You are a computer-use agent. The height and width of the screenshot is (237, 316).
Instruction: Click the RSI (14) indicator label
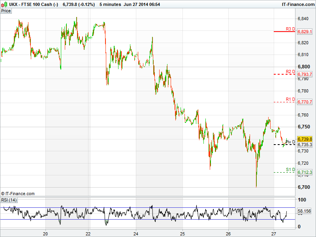click(9, 200)
